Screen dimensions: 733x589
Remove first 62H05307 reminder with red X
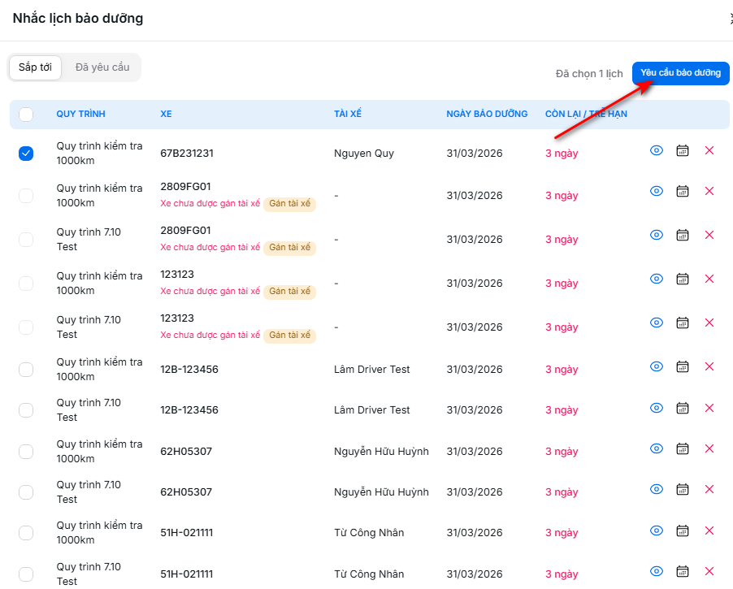click(x=709, y=448)
